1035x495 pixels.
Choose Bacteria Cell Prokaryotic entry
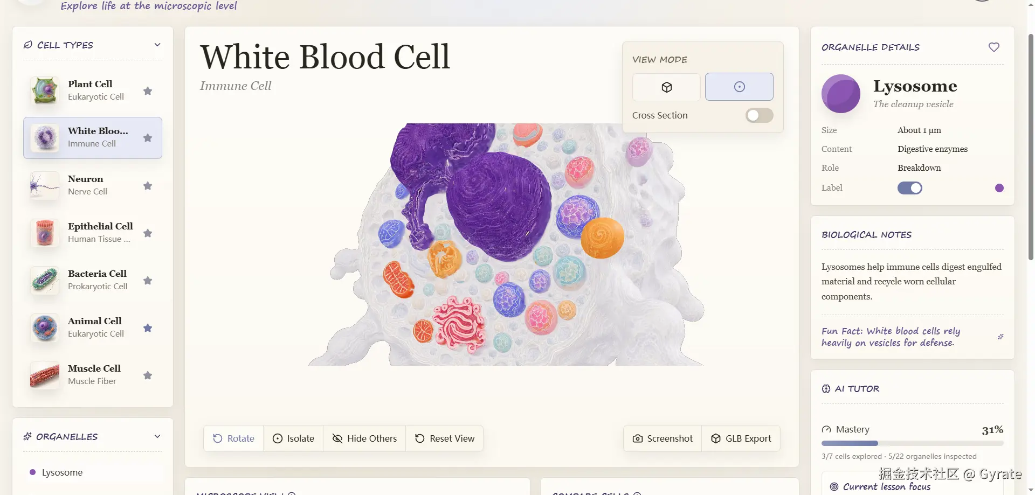(93, 280)
